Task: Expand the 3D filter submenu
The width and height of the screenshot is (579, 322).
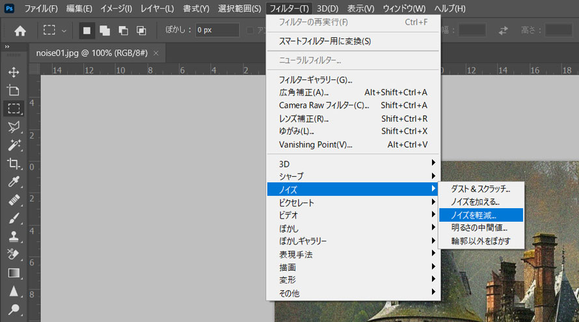Action: 353,163
